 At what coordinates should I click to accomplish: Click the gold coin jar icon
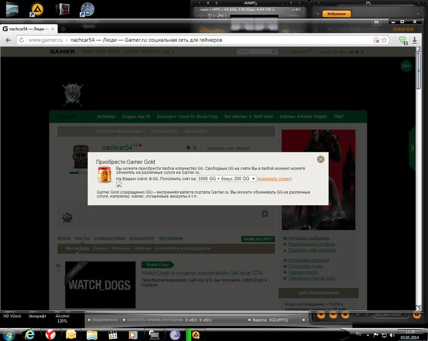(104, 175)
